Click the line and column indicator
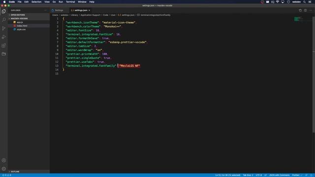Image resolution: width=315 pixels, height=177 pixels. click(x=227, y=175)
